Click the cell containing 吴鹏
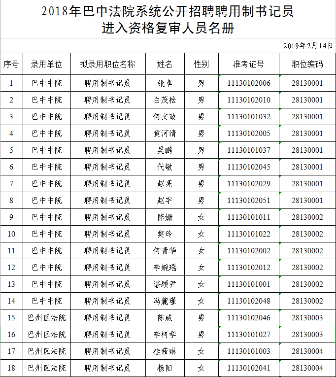Screen dimensions: 336x377 coord(165,150)
